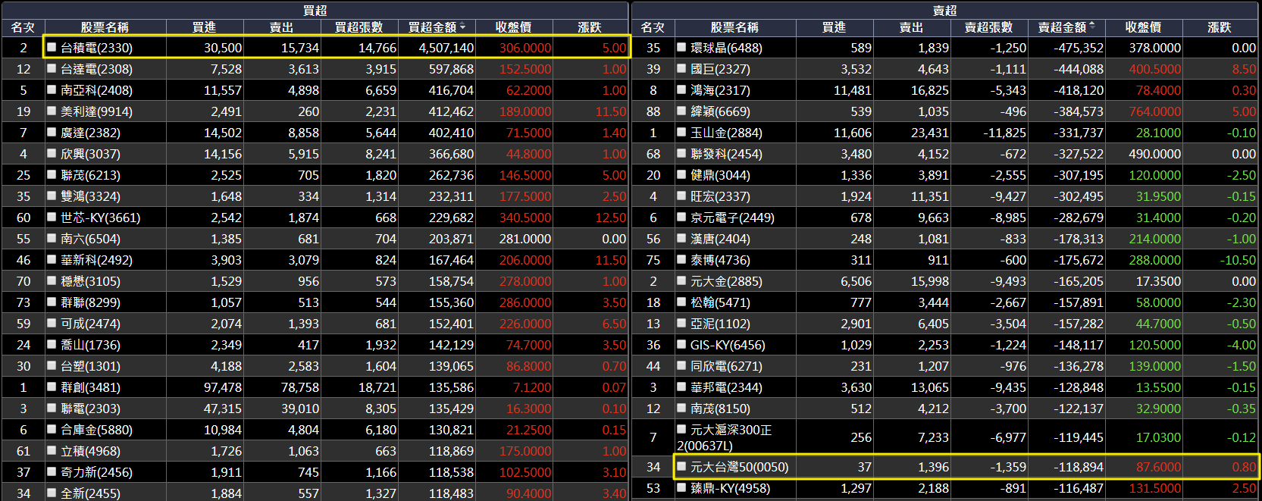Open stock name 聯茂(6213)
Viewport: 1262px width, 501px height.
click(x=90, y=175)
